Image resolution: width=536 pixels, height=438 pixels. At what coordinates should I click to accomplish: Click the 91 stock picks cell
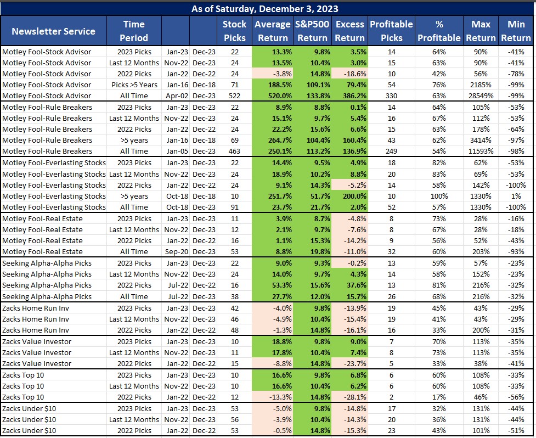tap(234, 207)
